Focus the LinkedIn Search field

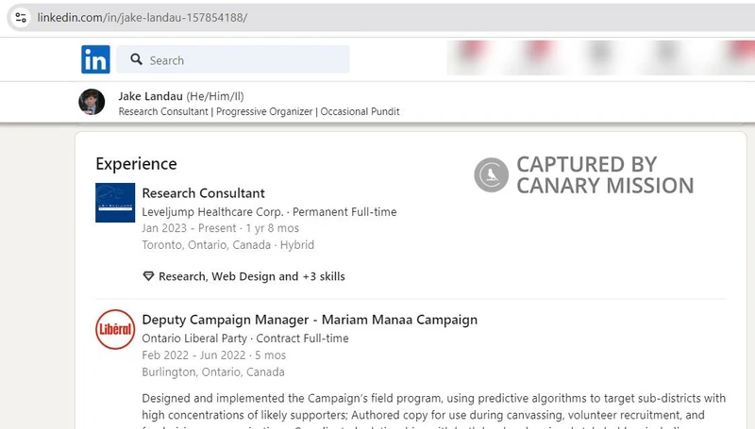click(233, 59)
